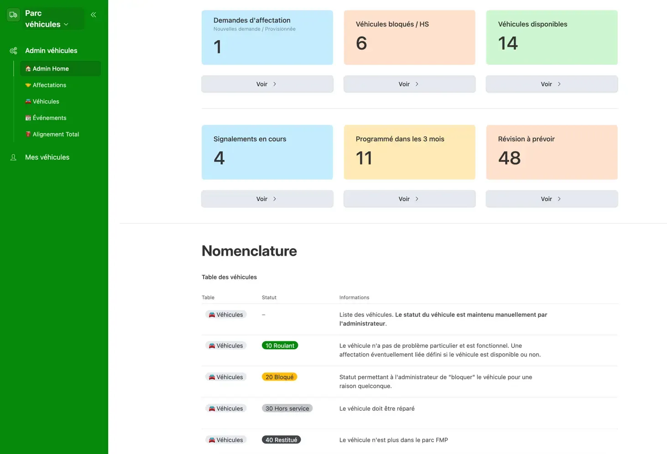Click the Véhicules bloqués / HS card

coord(410,37)
